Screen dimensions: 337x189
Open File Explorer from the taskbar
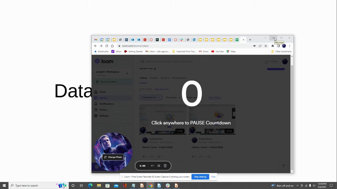click(x=99, y=186)
